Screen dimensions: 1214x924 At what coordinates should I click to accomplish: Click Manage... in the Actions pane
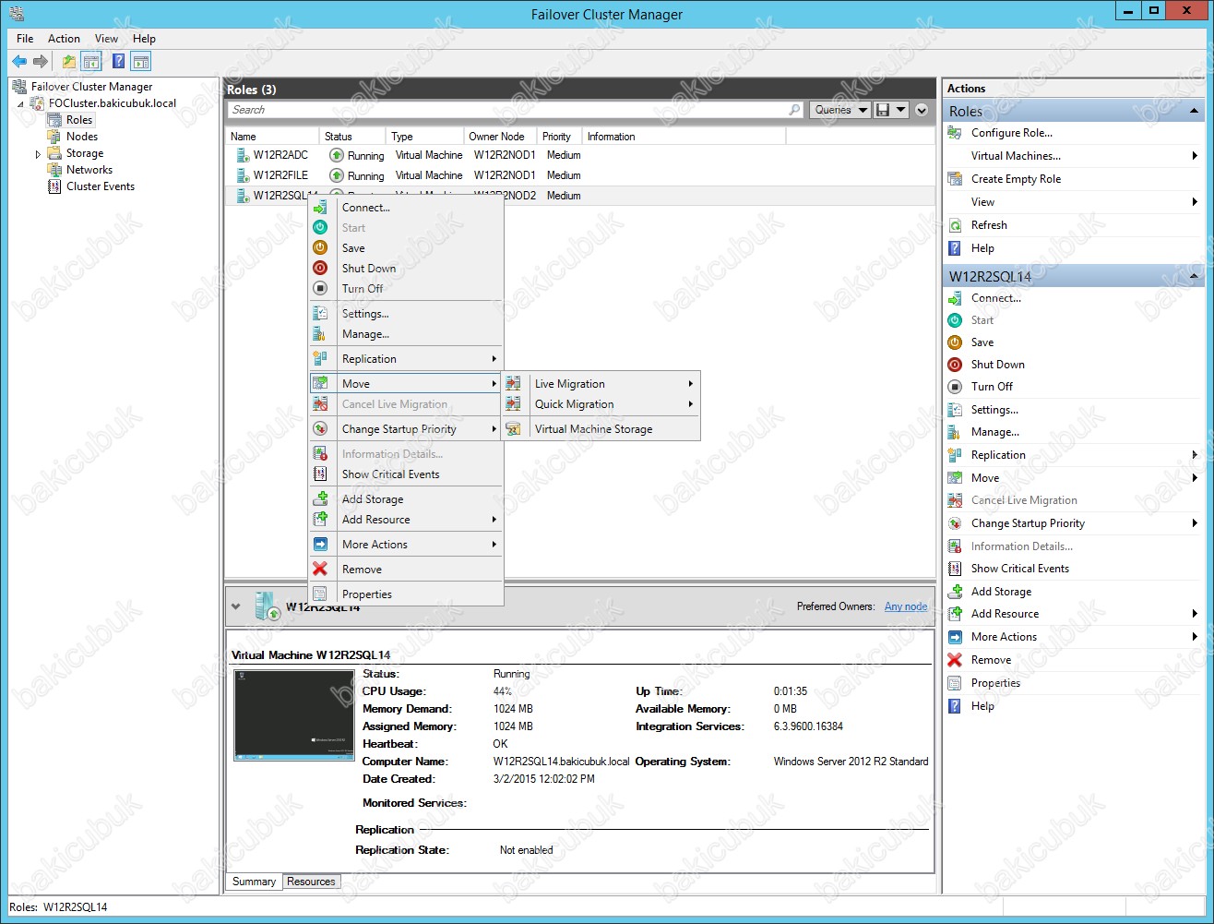click(x=994, y=432)
